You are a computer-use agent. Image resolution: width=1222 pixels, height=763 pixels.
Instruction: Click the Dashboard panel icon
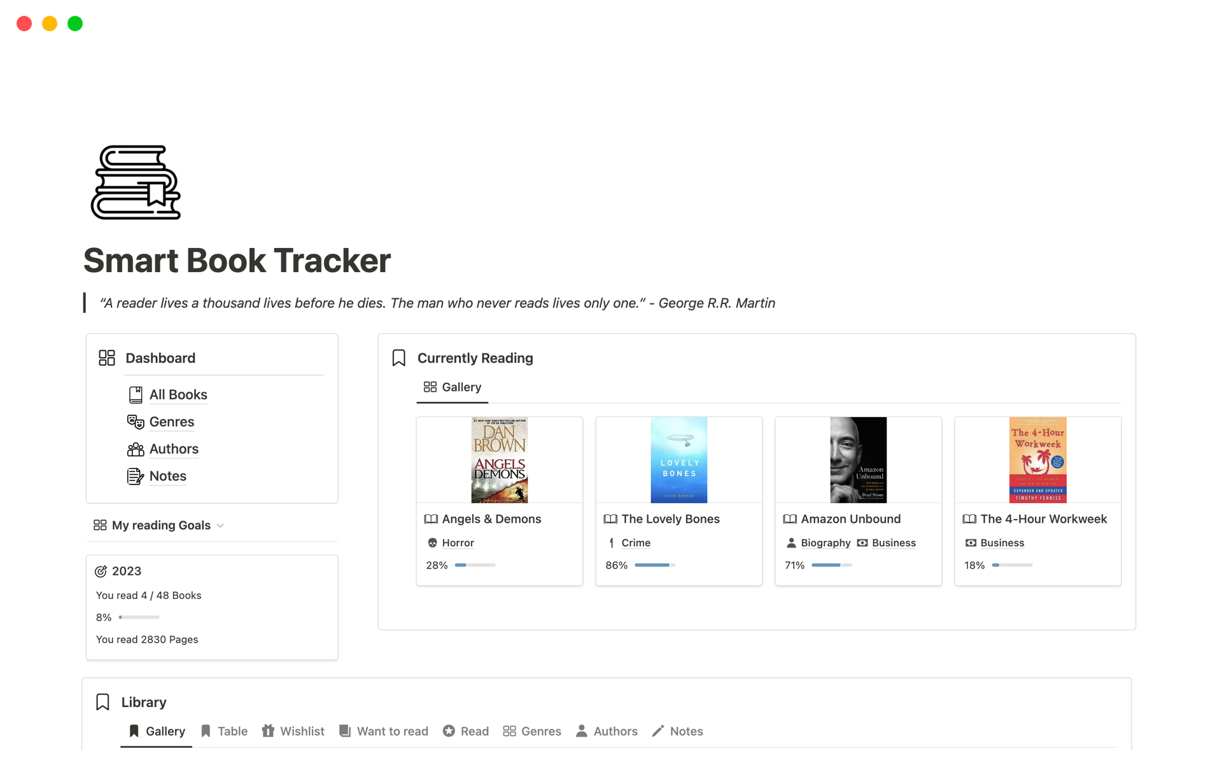[x=106, y=358]
